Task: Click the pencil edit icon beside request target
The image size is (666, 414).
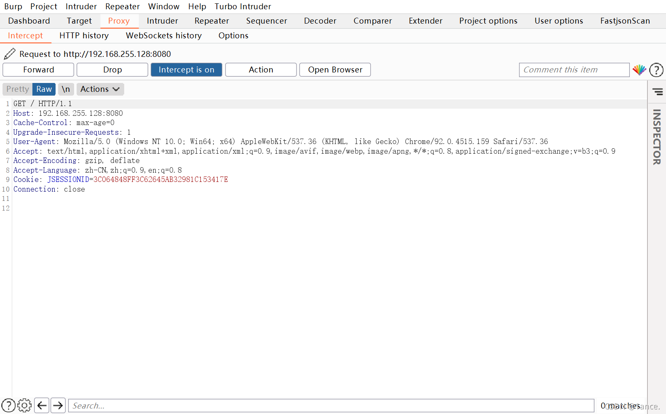Action: click(9, 54)
